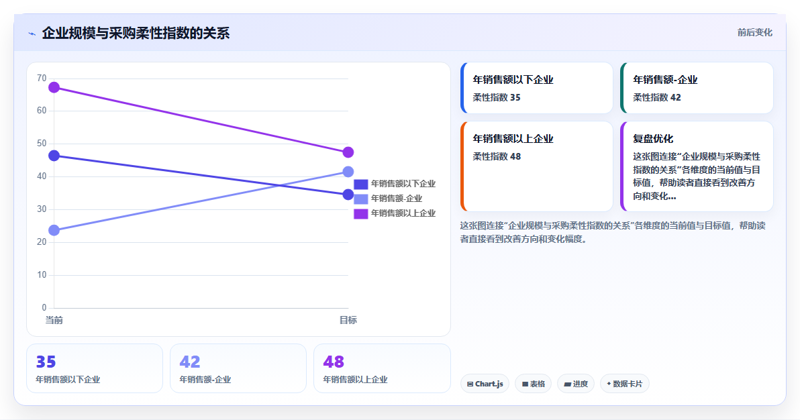The image size is (800, 420).
Task: Click the 35 stat tile below chart
Action: pos(95,368)
